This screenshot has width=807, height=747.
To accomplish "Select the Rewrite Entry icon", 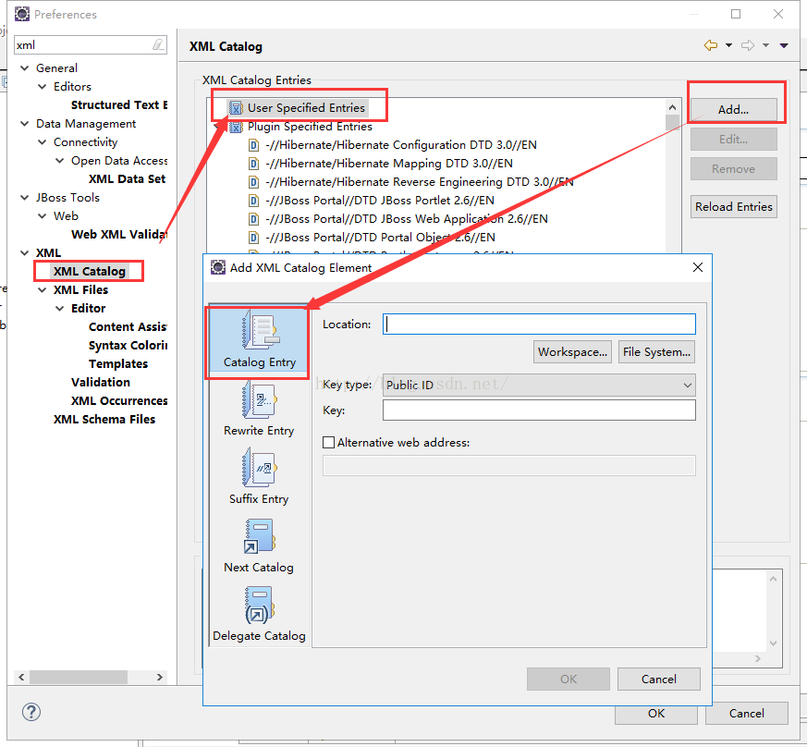I will click(261, 399).
